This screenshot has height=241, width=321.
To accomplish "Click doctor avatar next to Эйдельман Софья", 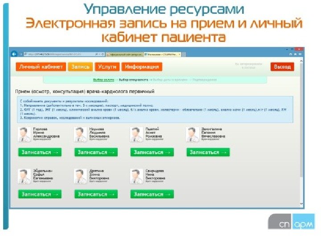I will click(x=25, y=176).
